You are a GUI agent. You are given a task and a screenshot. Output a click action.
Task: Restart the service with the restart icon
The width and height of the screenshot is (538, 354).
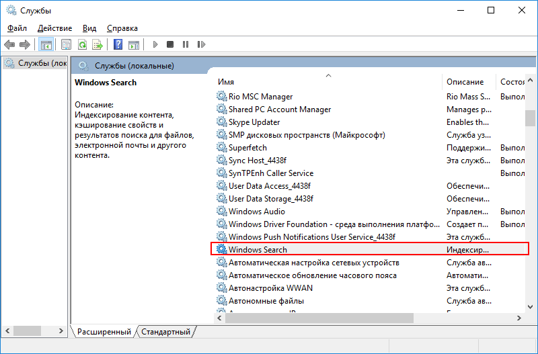point(201,44)
